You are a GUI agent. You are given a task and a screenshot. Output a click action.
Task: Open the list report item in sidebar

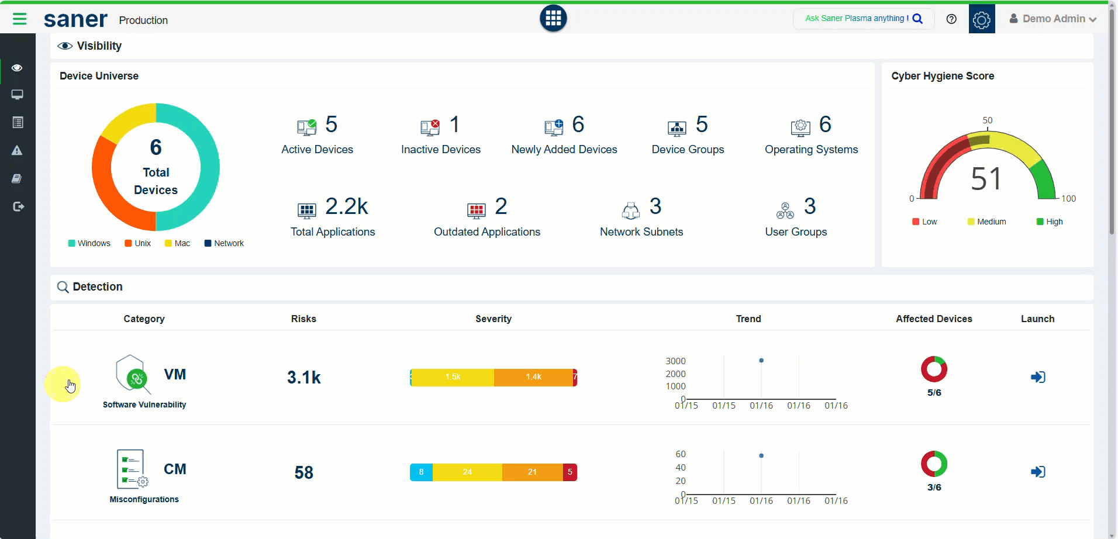click(18, 123)
